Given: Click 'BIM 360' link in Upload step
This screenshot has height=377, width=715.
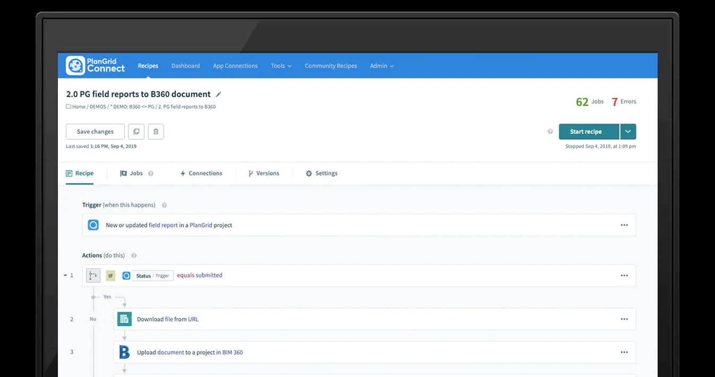Looking at the screenshot, I should (233, 353).
